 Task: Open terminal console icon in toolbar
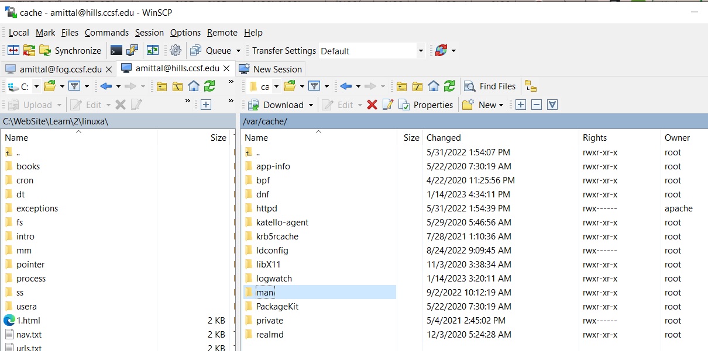(116, 51)
